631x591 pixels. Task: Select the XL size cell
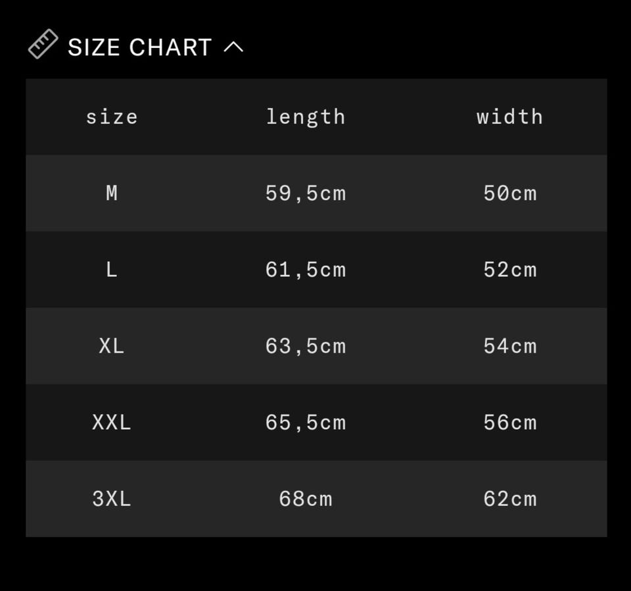pos(112,346)
